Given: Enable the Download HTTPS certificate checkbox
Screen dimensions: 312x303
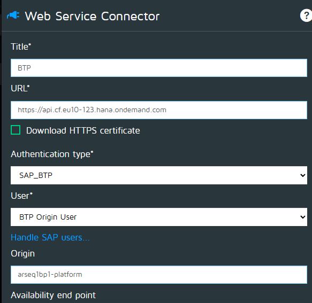Looking at the screenshot, I should pos(16,130).
